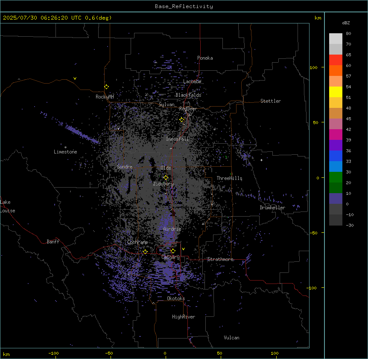368x359 pixels.
Task: Select the 80 dBZ white color swatch
Action: (336, 39)
